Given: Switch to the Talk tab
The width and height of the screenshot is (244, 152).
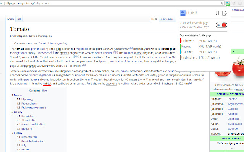Looking at the screenshot, I should (19, 19).
